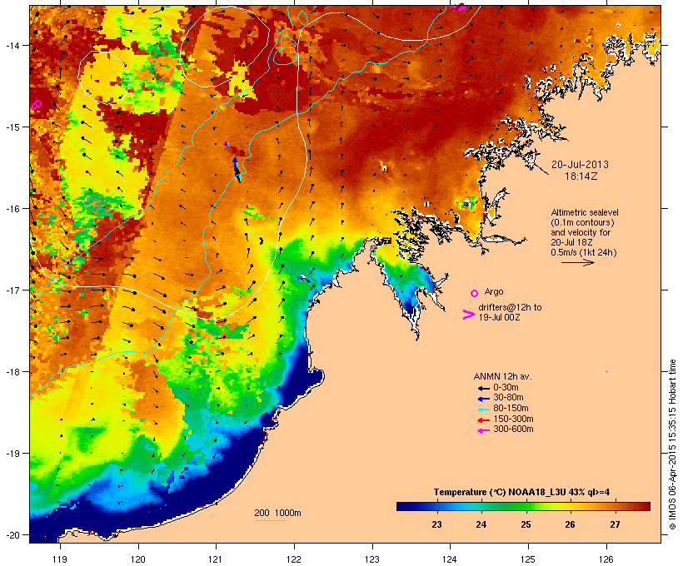
Task: Click colour bar tick label 25
Action: (526, 524)
